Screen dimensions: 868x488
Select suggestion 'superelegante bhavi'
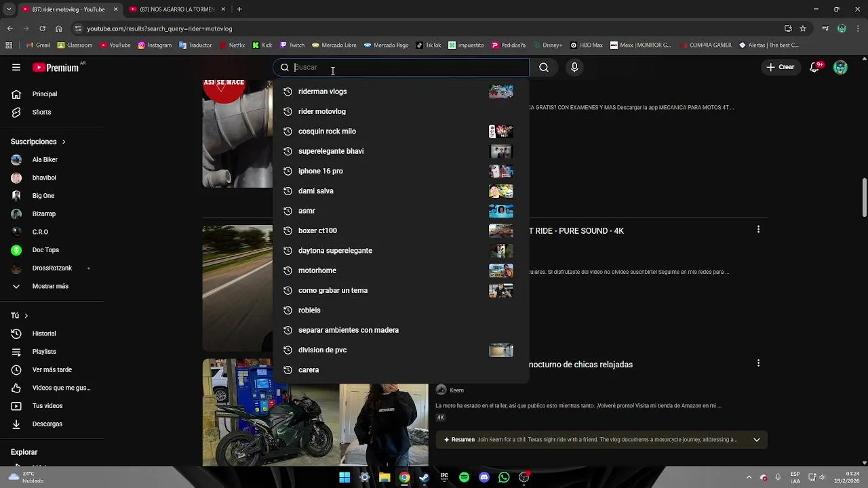click(400, 151)
